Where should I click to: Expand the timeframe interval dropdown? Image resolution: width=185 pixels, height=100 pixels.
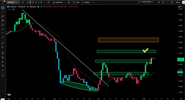click(44, 2)
